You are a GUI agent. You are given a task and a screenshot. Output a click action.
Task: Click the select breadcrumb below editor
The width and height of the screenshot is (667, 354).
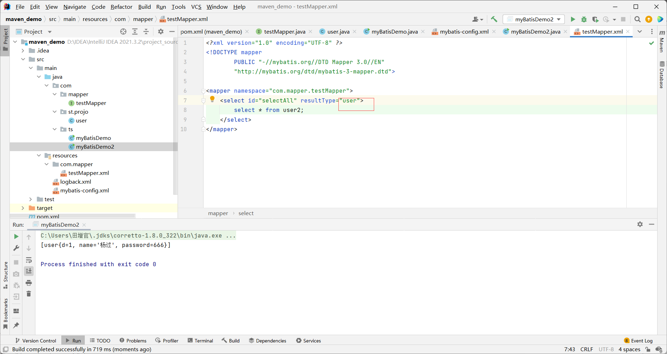(x=246, y=213)
